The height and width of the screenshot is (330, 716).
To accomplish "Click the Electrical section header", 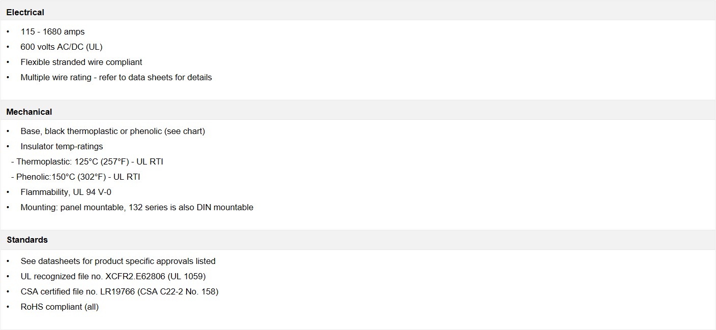I will pos(25,12).
